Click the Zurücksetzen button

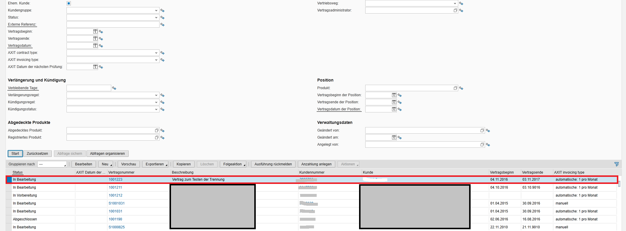37,154
